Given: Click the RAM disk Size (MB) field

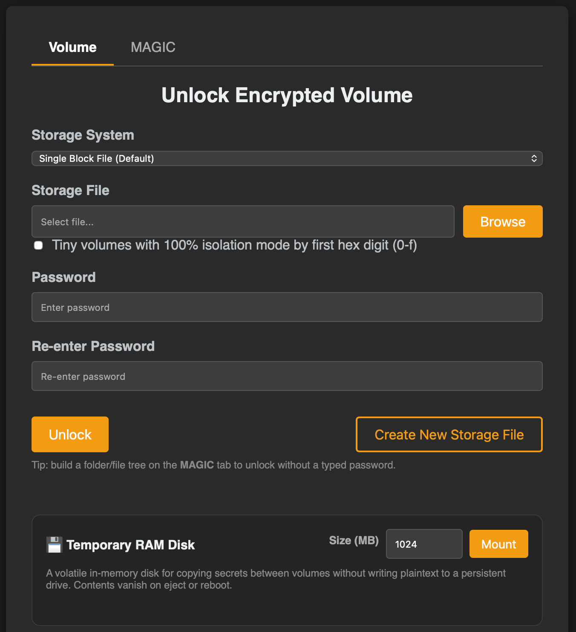Looking at the screenshot, I should tap(424, 544).
